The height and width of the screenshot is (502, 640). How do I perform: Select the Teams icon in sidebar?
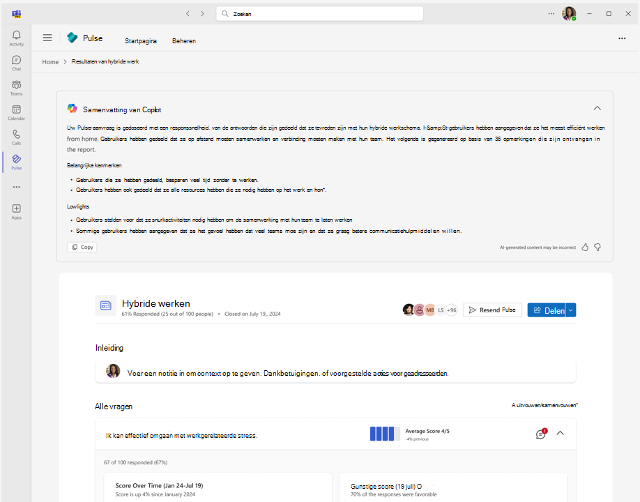point(15,86)
